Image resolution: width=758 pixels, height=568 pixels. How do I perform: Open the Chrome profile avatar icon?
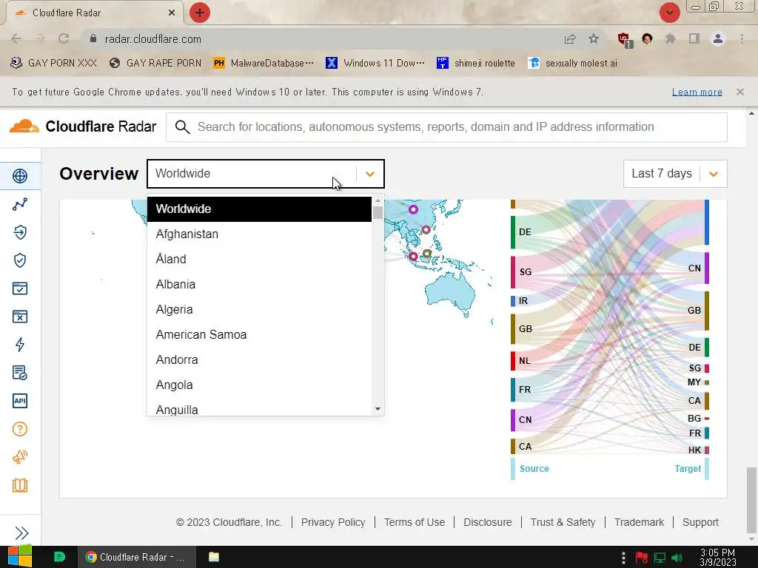point(718,38)
